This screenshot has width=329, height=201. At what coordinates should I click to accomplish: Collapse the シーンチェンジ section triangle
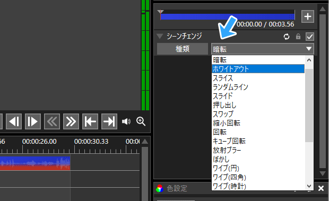(160, 36)
